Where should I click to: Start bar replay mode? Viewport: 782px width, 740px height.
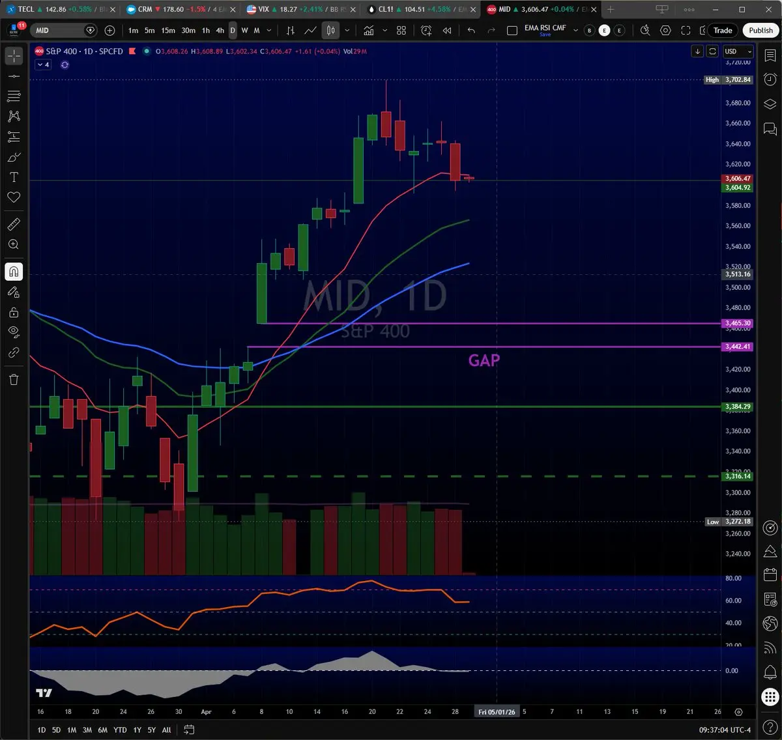(x=447, y=31)
